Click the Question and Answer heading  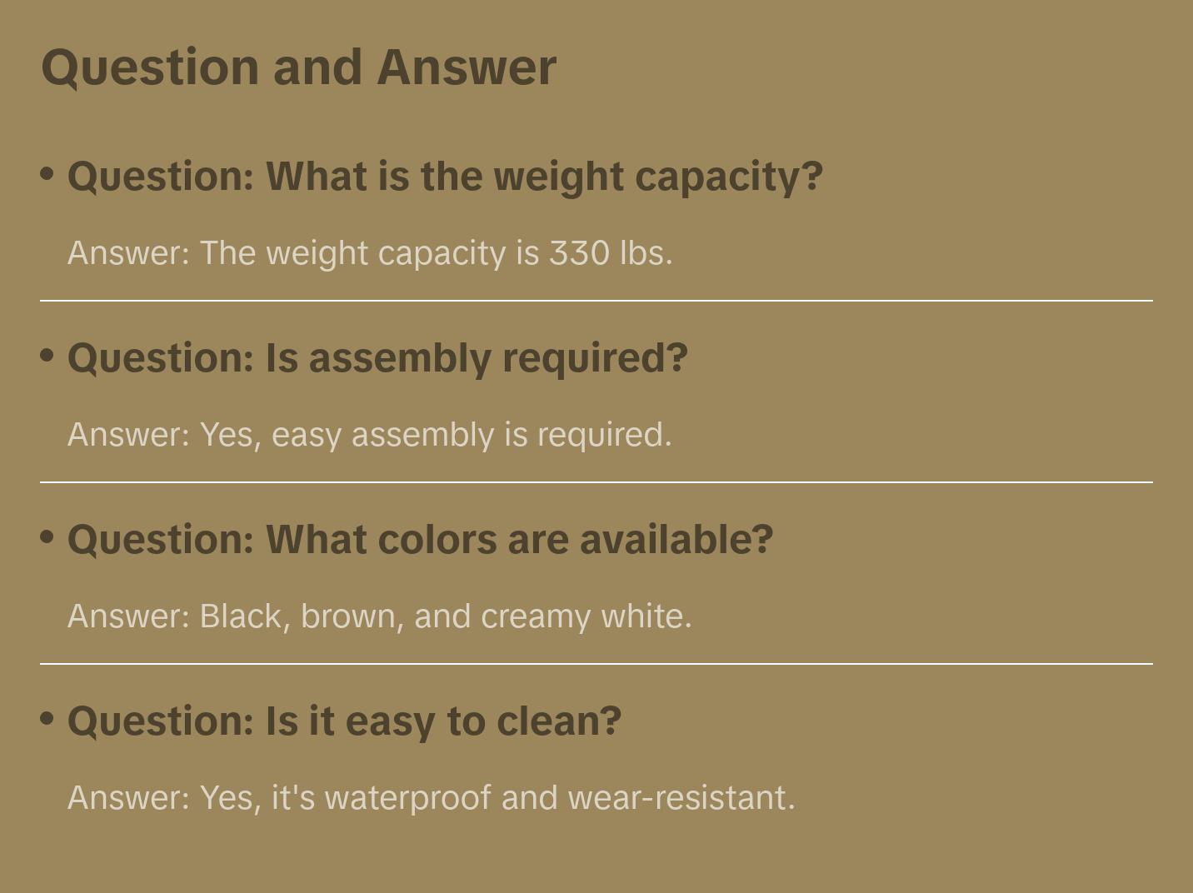pyautogui.click(x=298, y=67)
